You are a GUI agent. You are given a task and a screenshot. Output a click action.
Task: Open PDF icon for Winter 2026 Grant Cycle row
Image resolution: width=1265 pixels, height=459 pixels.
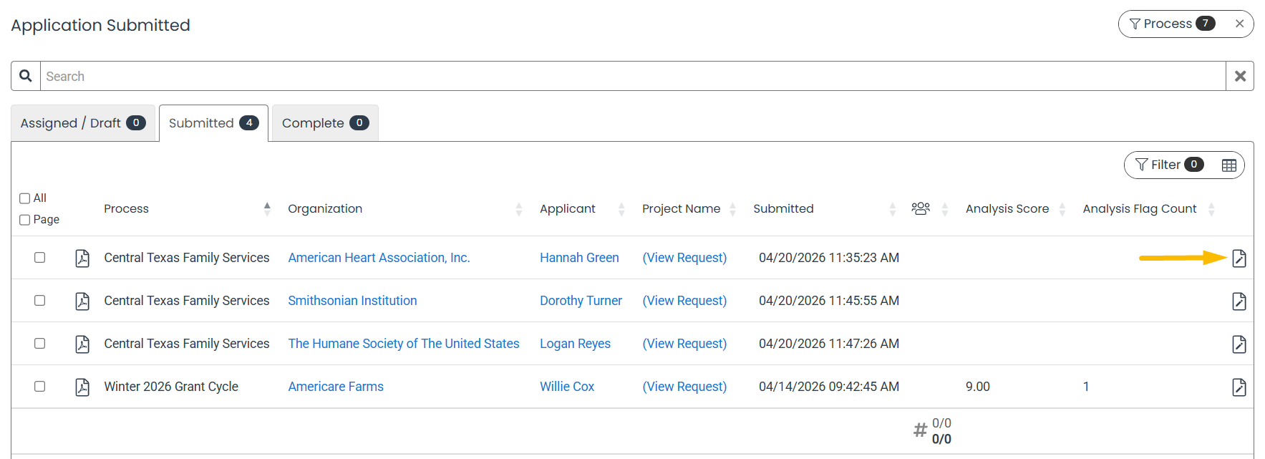click(x=82, y=387)
